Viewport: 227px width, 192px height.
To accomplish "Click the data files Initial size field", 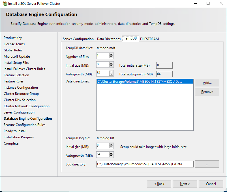I will [103, 64].
